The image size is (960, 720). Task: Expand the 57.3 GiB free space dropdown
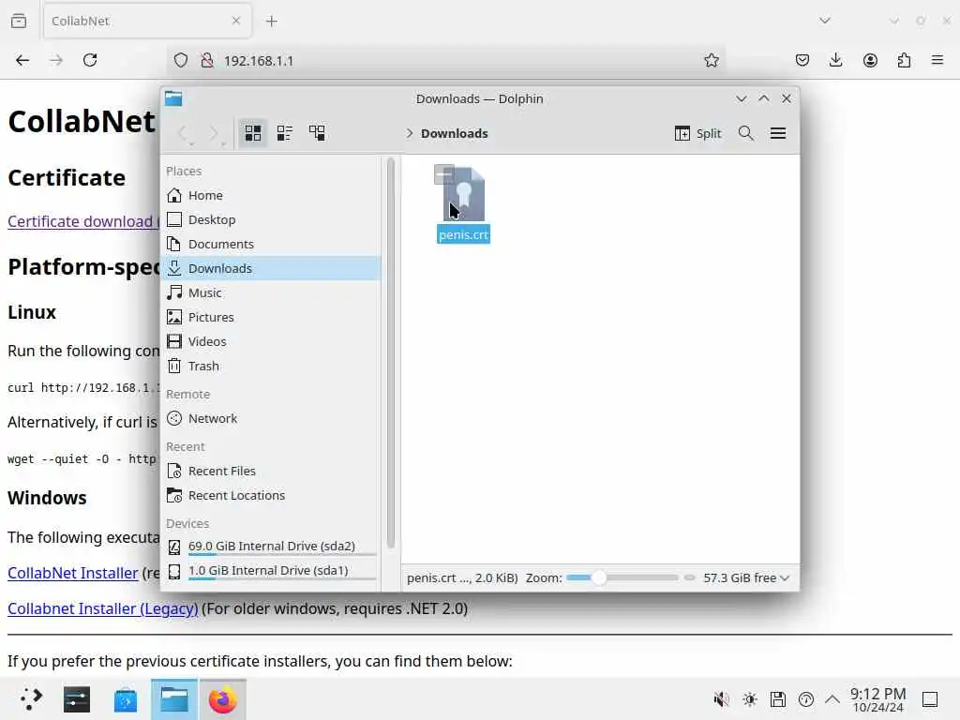pos(745,577)
